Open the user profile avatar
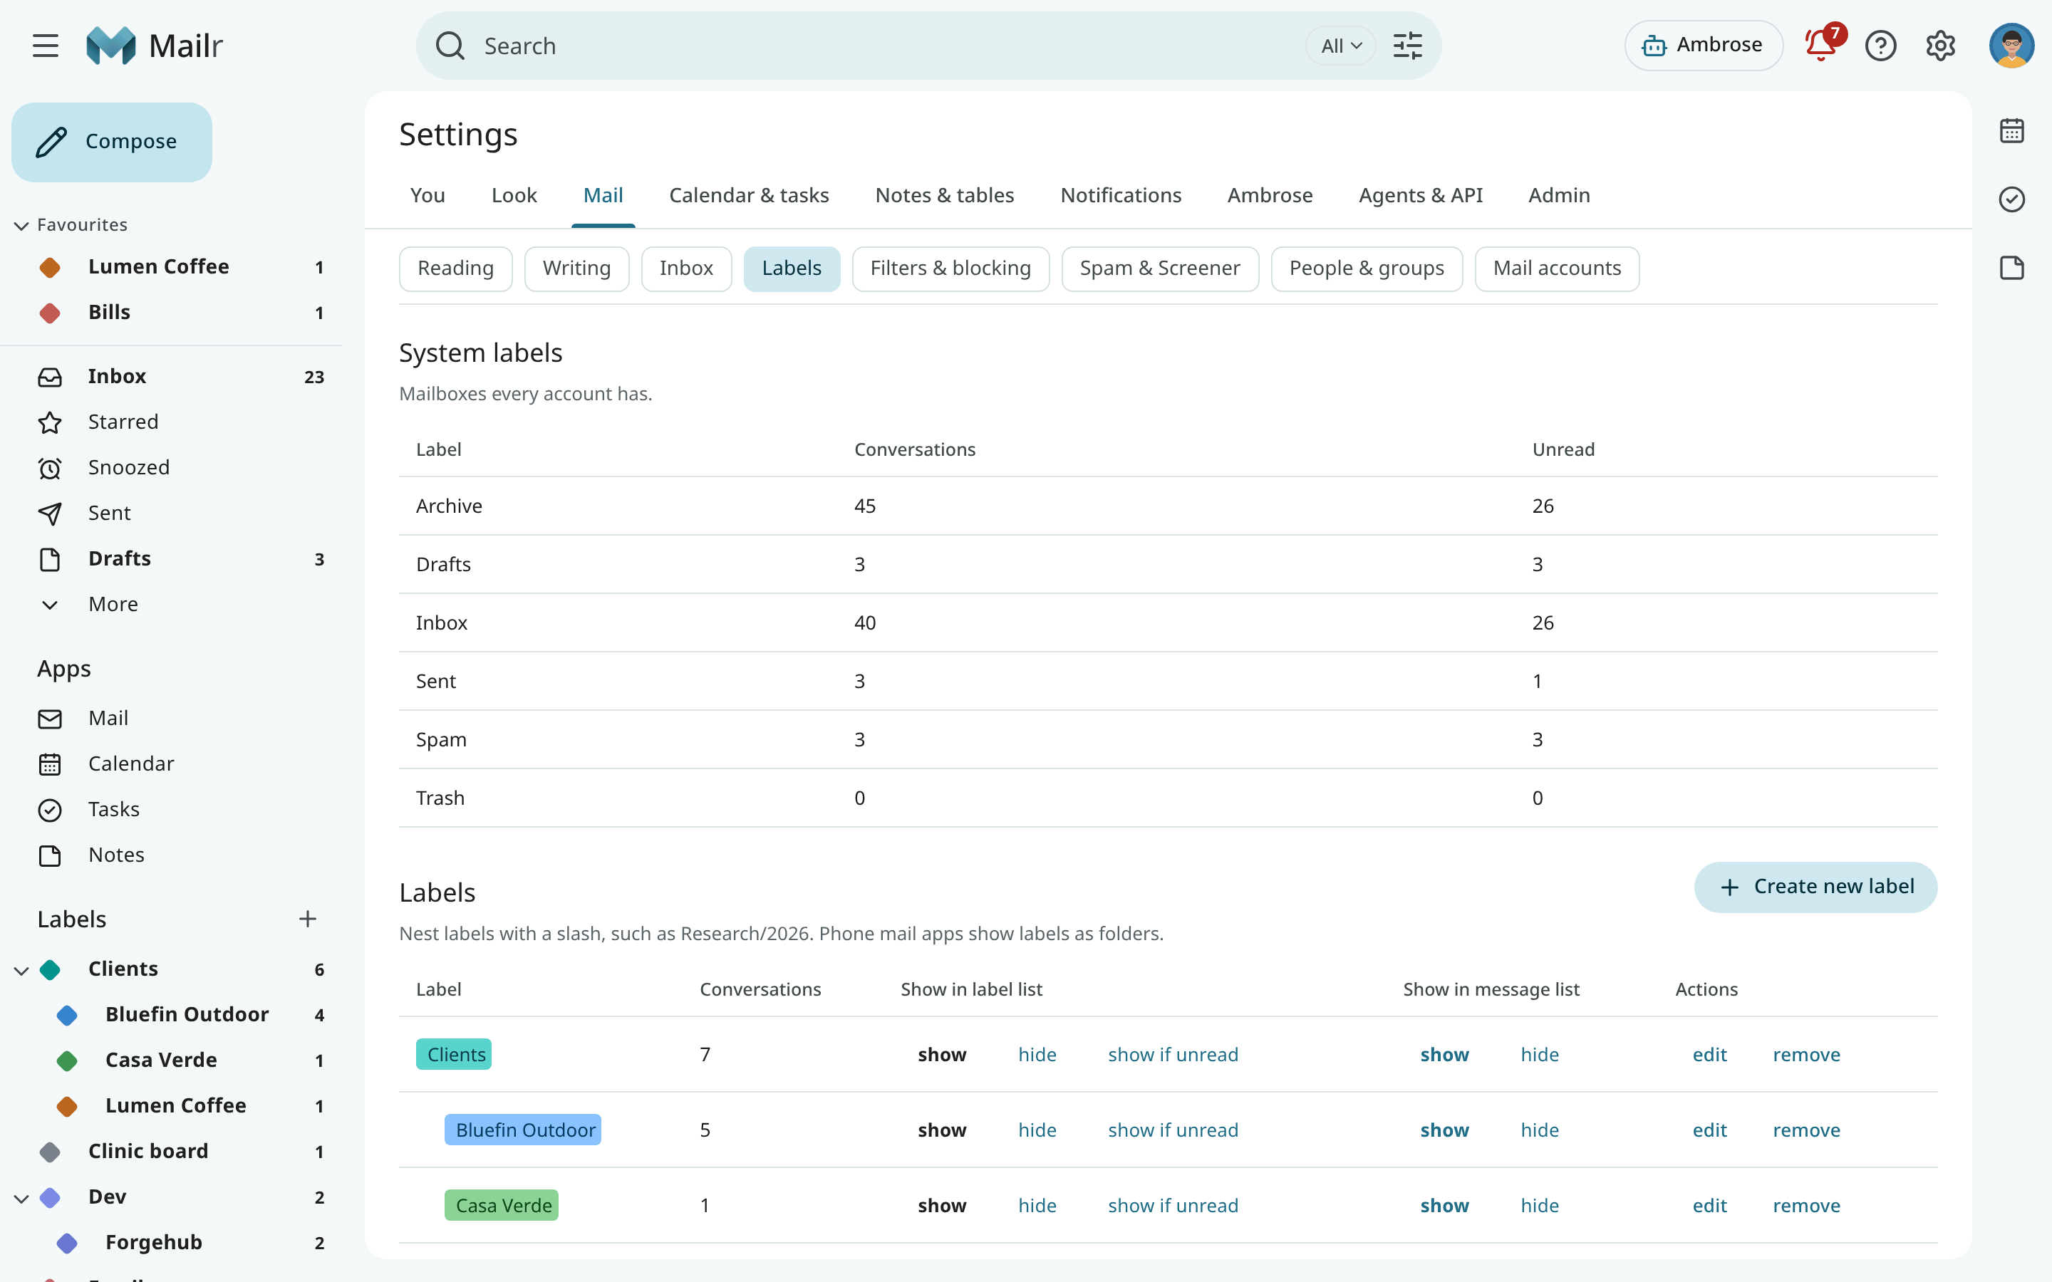 tap(2011, 46)
